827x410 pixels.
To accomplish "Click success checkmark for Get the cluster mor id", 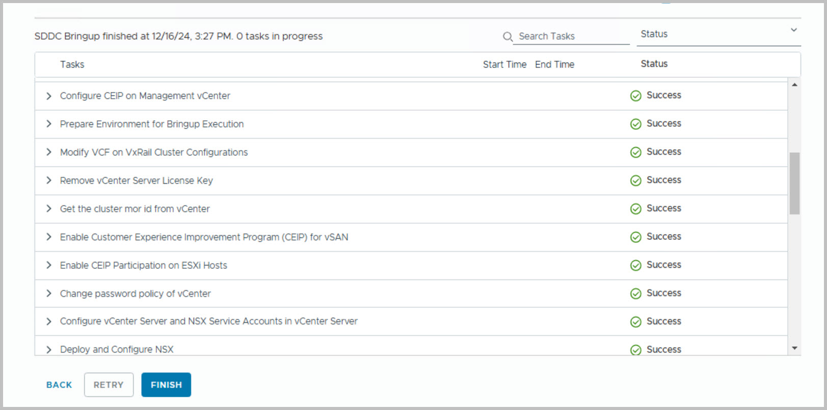I will click(635, 209).
